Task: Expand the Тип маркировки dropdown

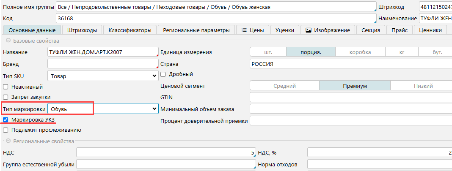Action: (103, 109)
